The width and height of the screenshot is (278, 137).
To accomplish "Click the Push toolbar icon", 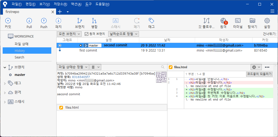I will click(44, 21).
